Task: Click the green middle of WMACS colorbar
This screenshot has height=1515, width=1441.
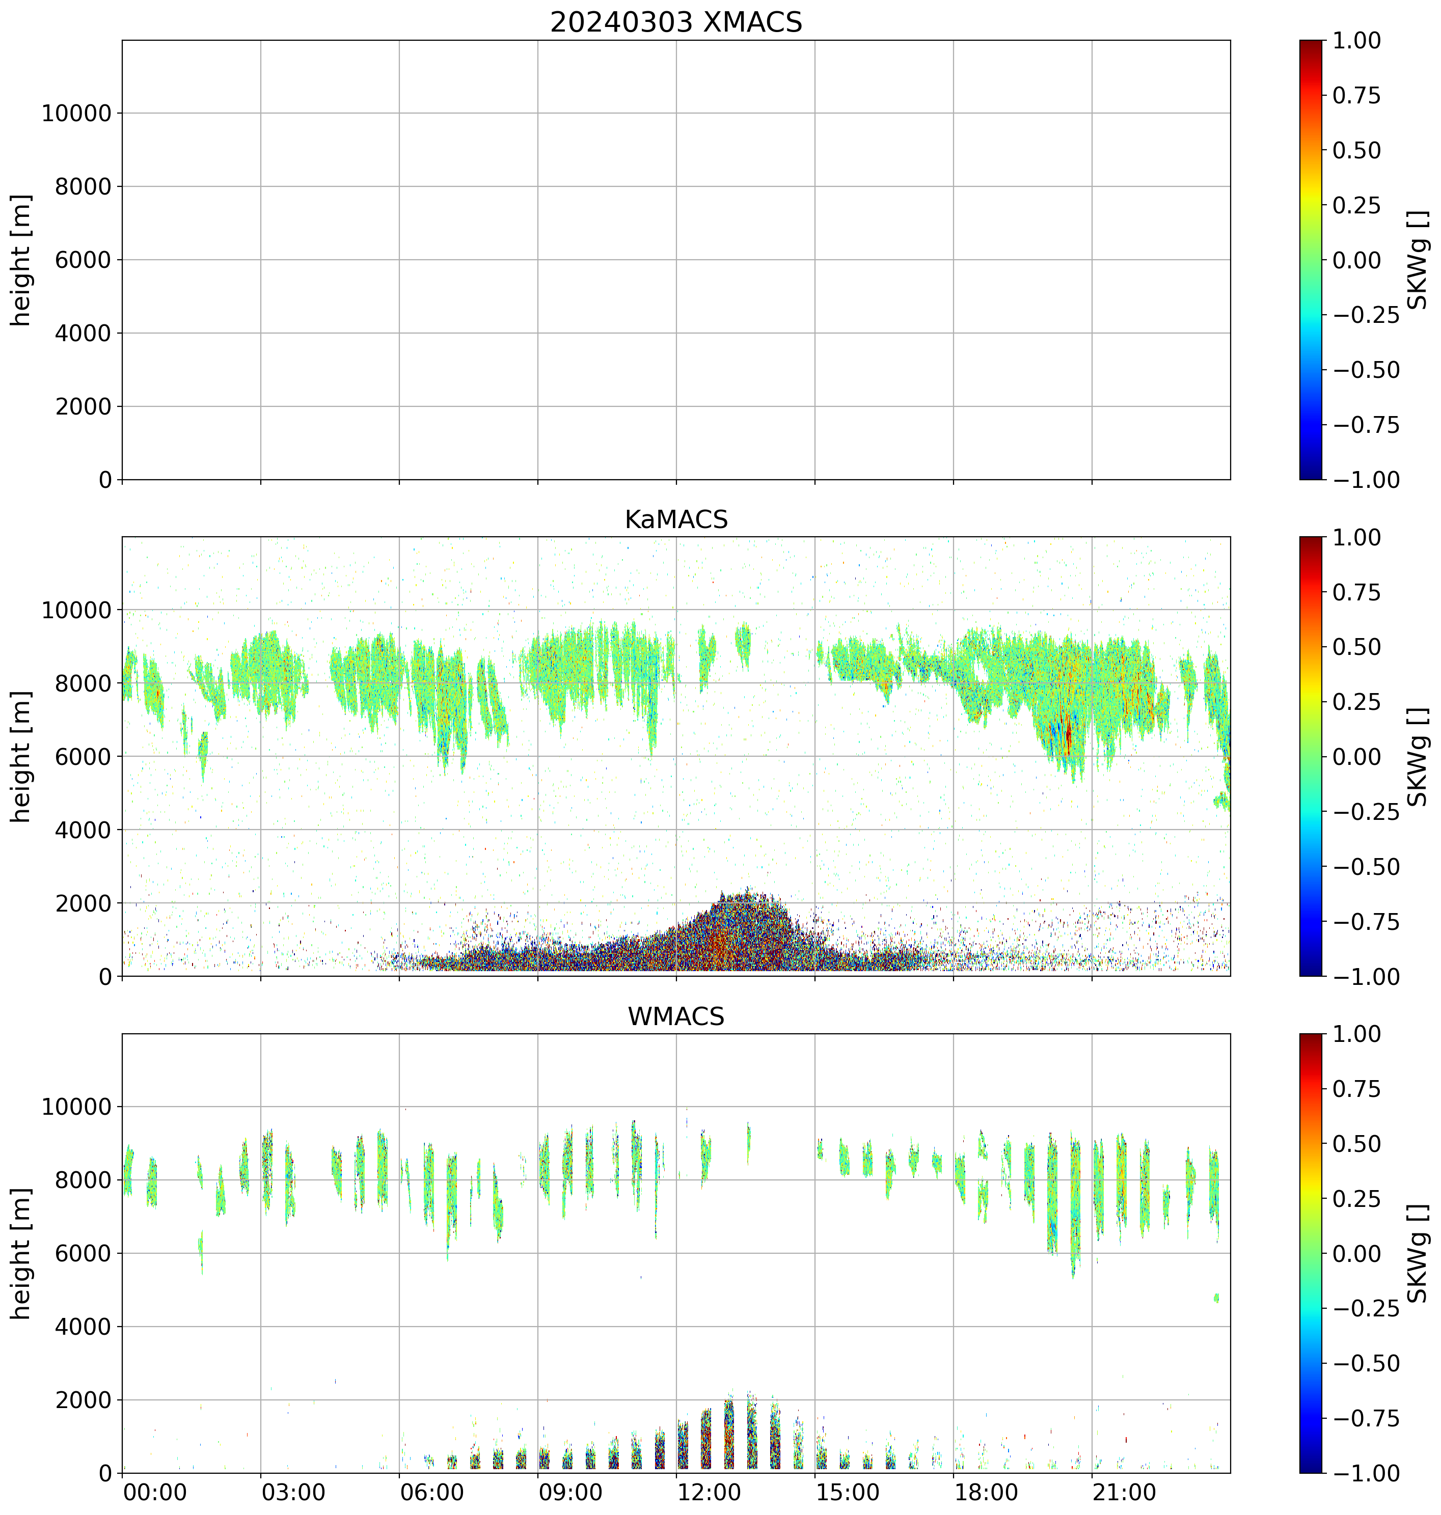Action: [1311, 1253]
